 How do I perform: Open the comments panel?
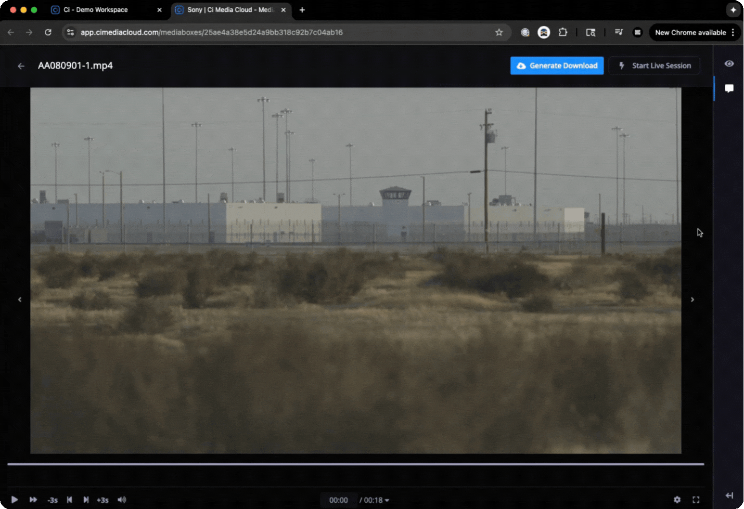(x=729, y=88)
